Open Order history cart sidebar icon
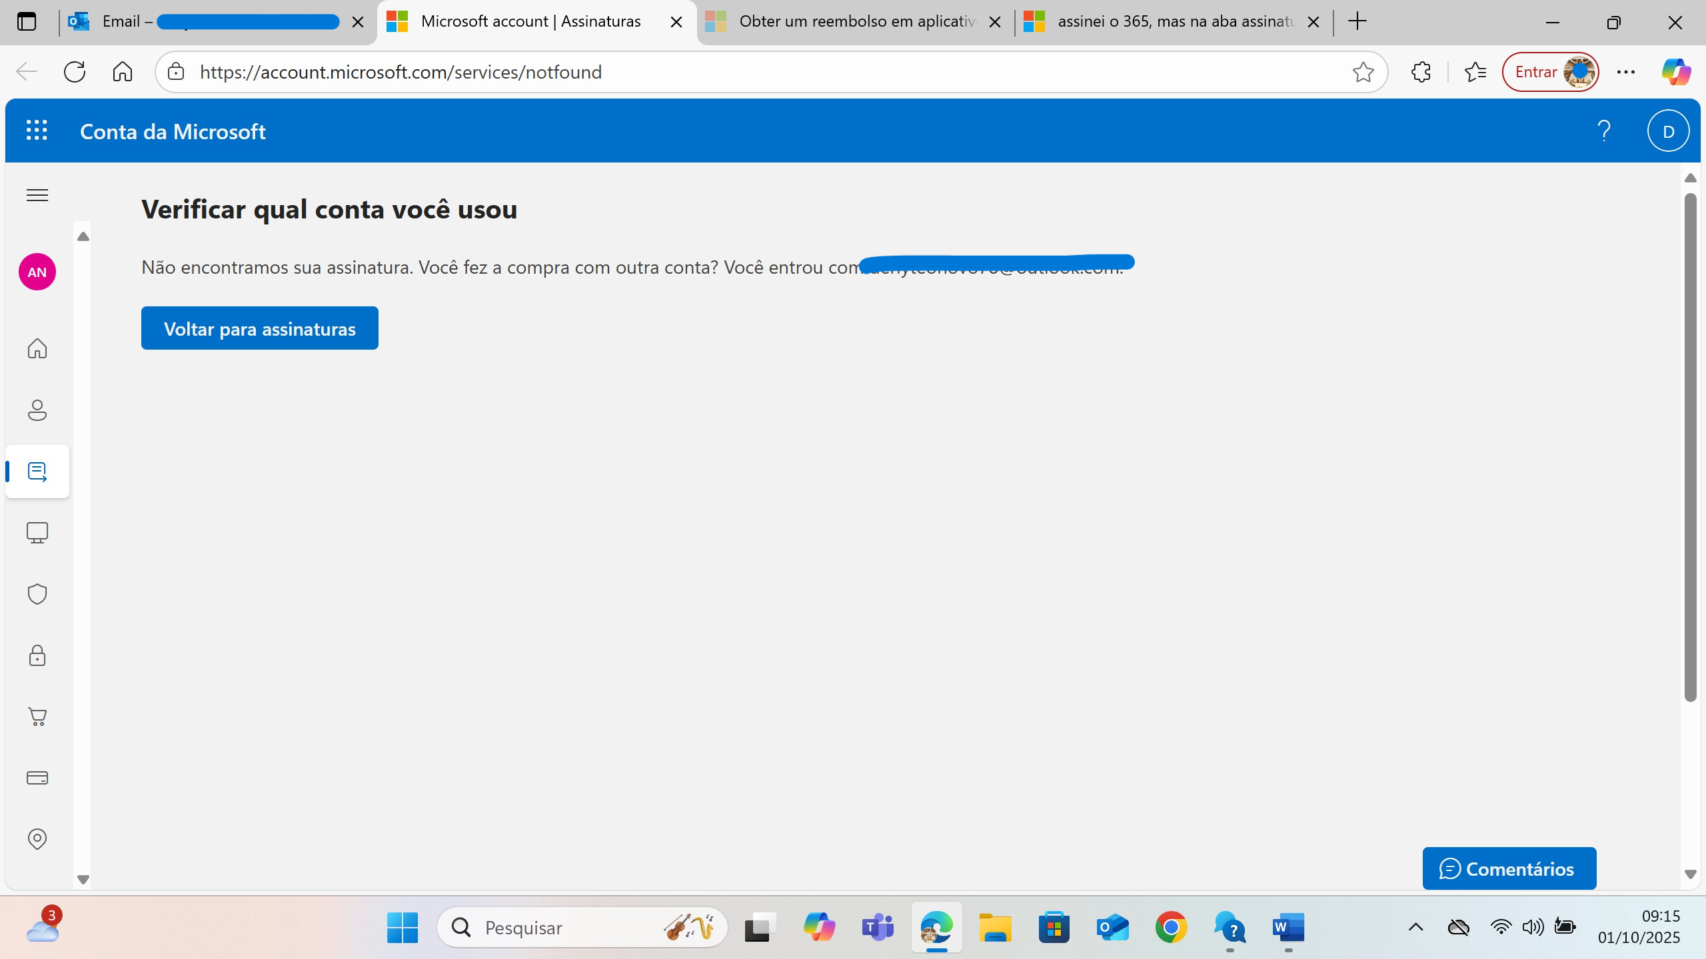The height and width of the screenshot is (959, 1706). pos(37,717)
